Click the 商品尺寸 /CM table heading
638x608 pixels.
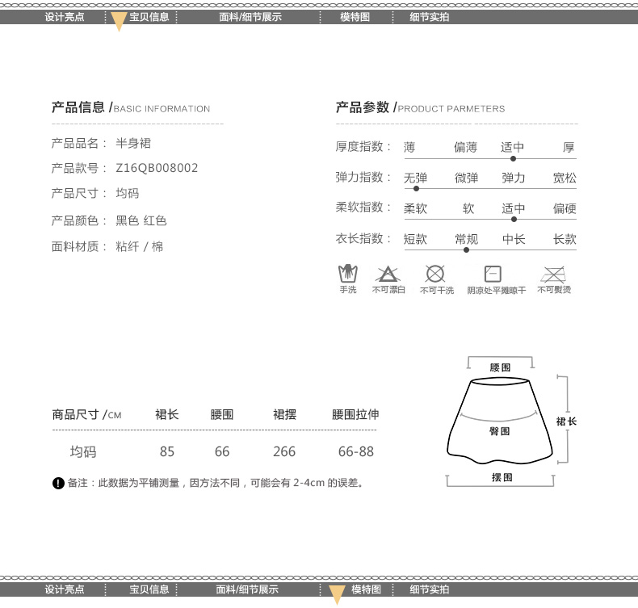[86, 414]
